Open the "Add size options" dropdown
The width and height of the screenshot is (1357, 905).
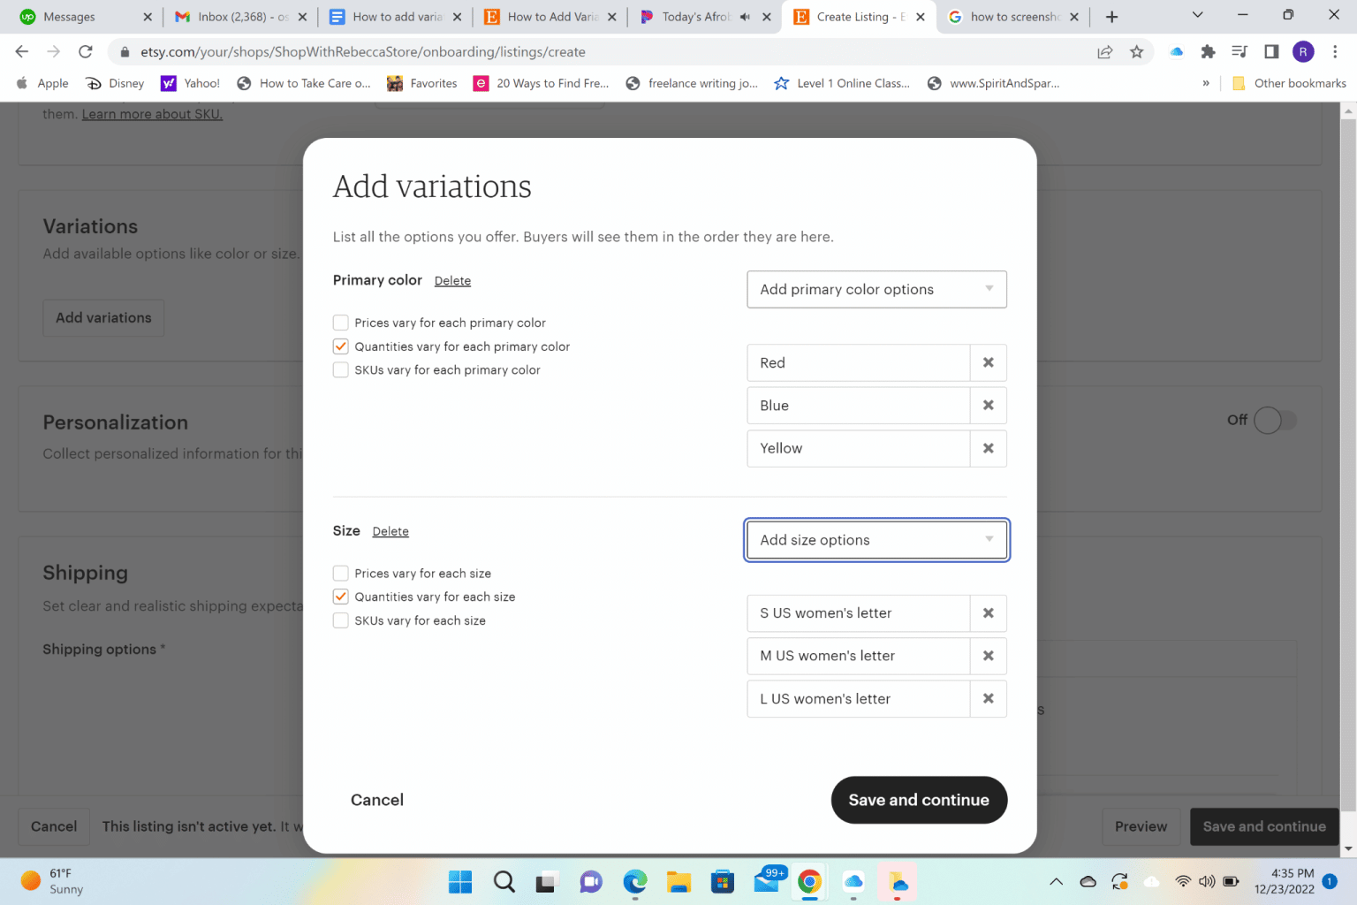coord(876,540)
